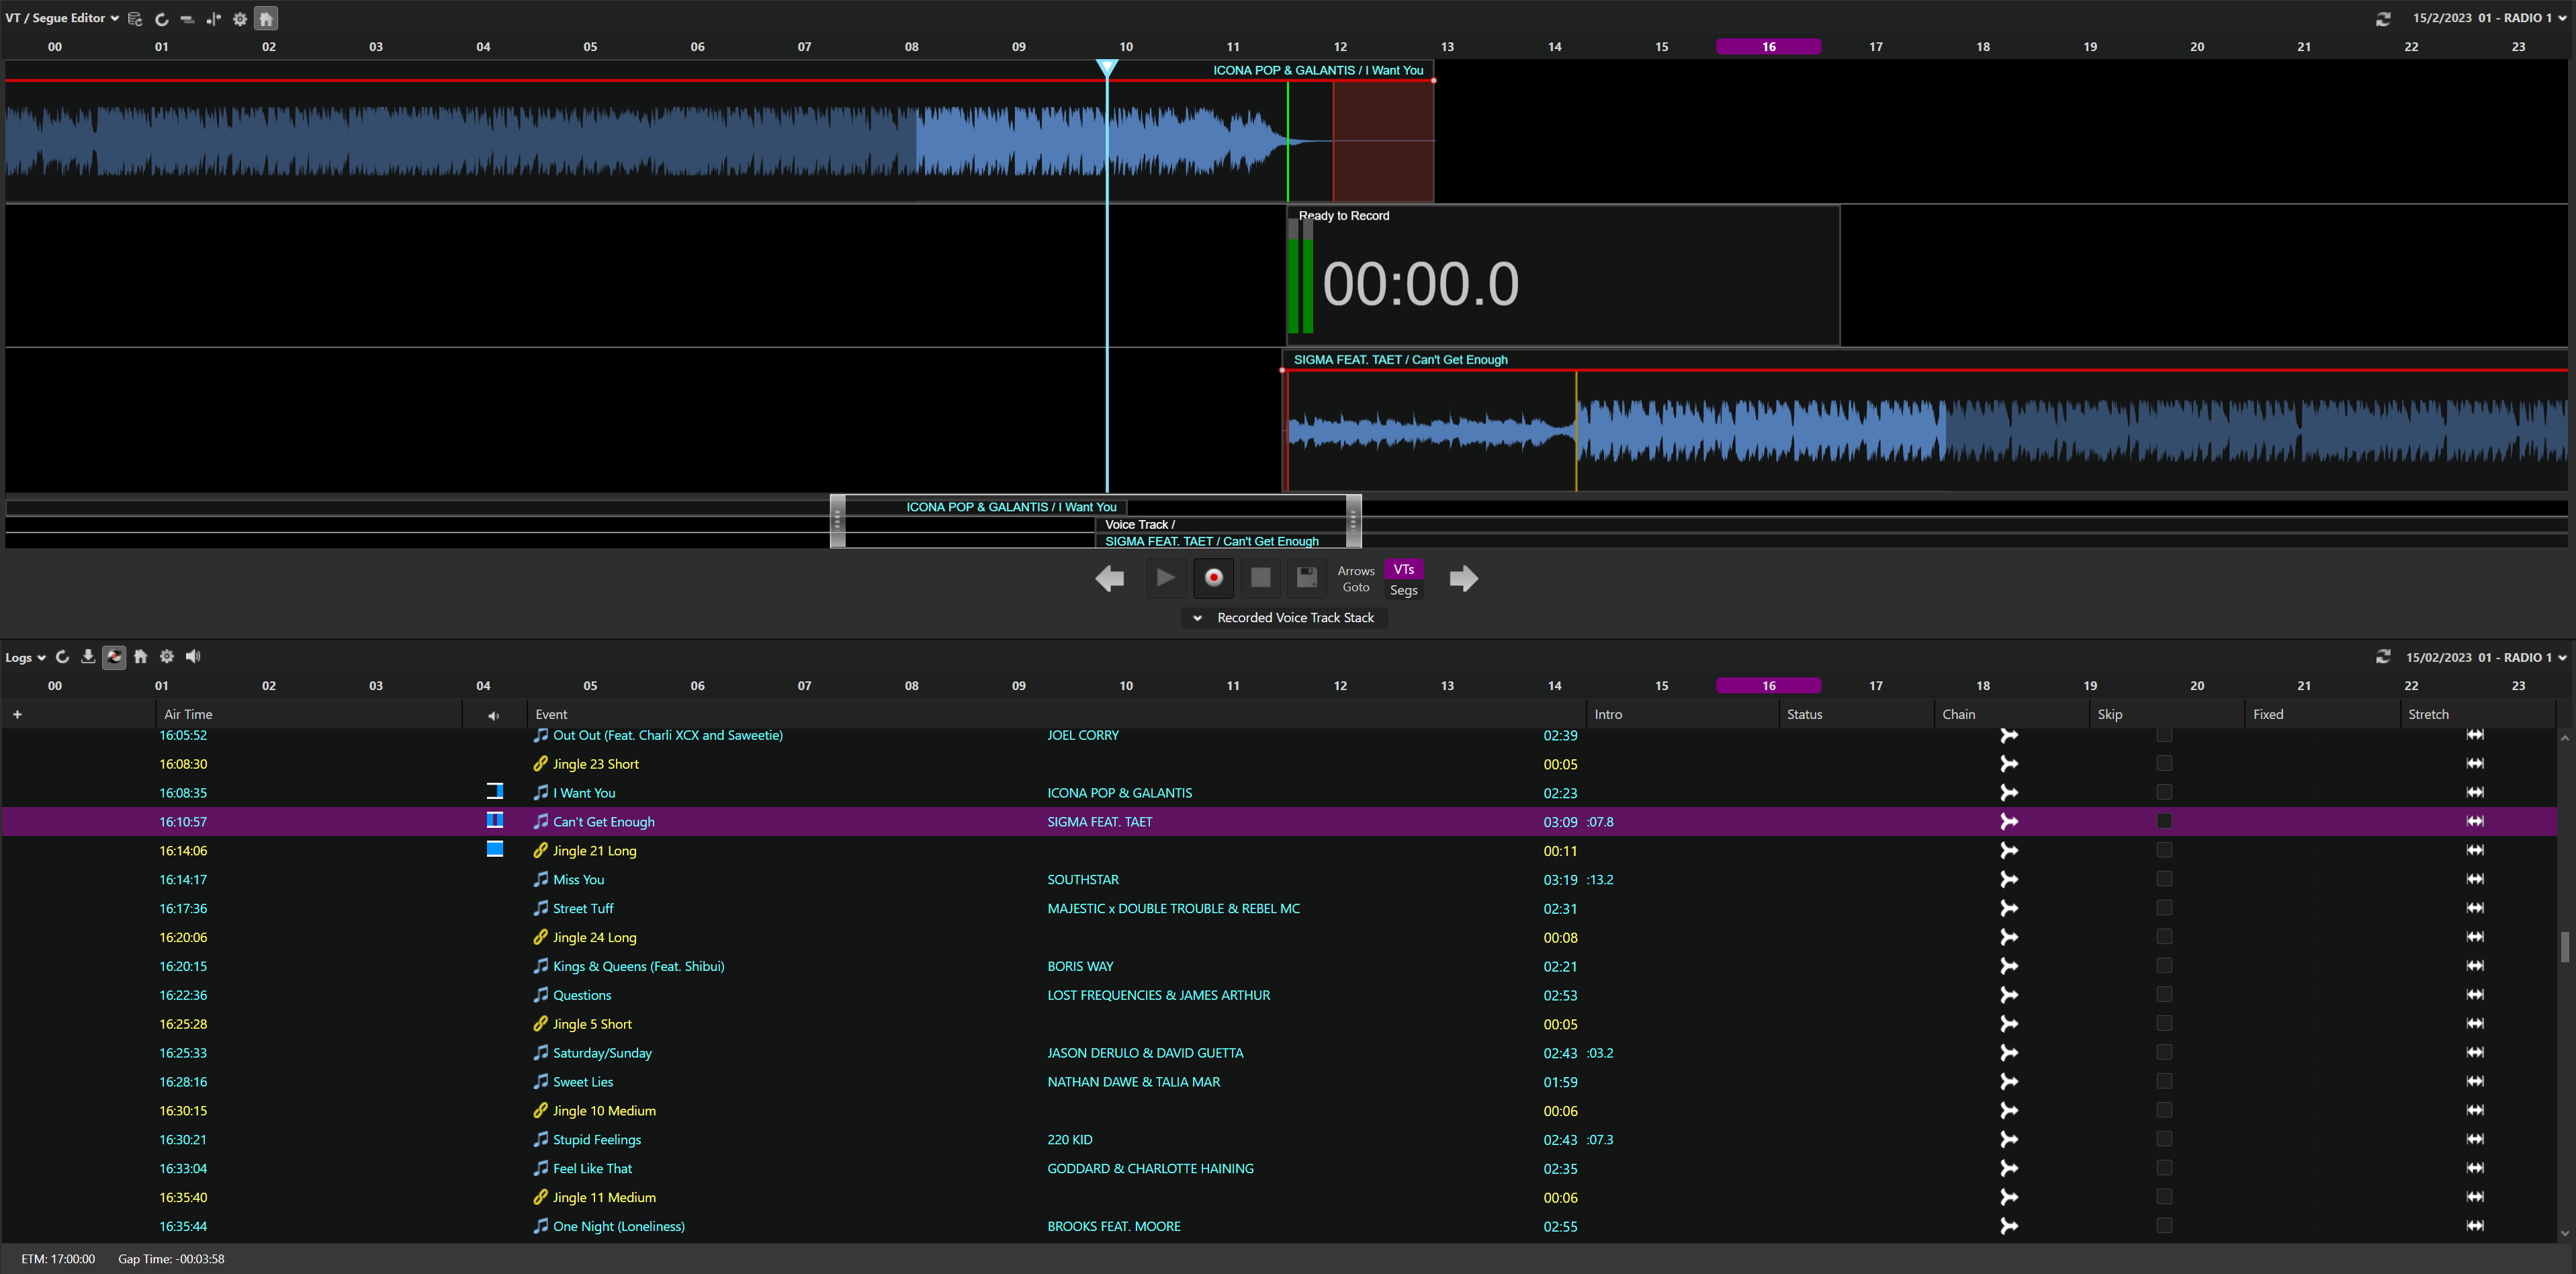2576x1274 pixels.
Task: Go to previous voice track with left arrow
Action: (x=1109, y=578)
